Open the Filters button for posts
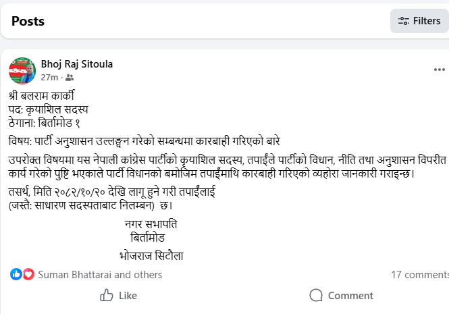Viewport: 449px width, 314px height. click(419, 21)
